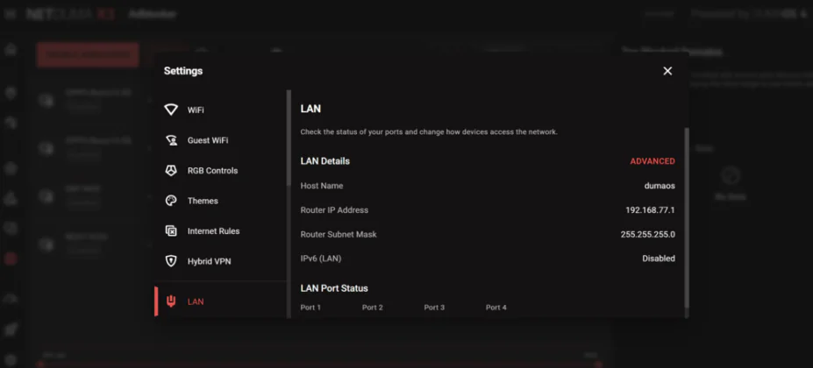Select the host name value 'dumaos'
This screenshot has width=813, height=368.
click(660, 186)
